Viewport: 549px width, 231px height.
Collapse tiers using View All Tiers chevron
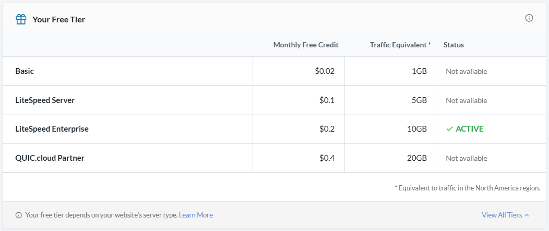click(x=527, y=215)
